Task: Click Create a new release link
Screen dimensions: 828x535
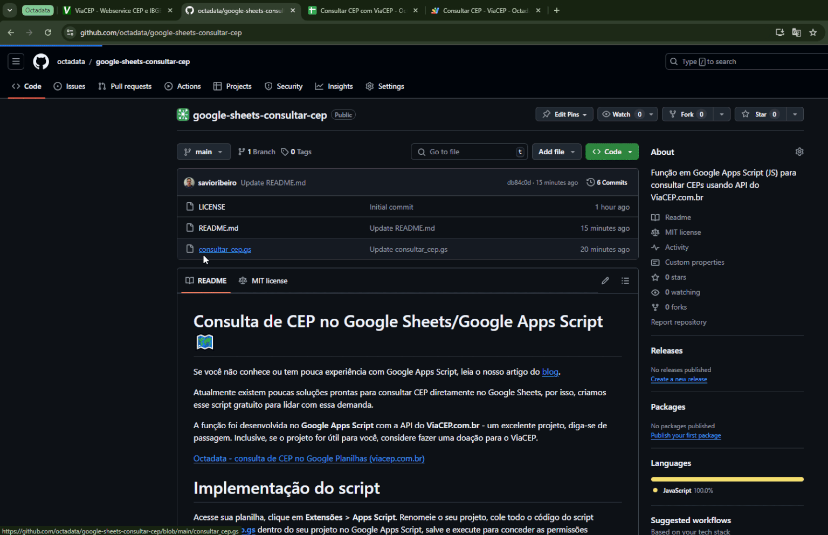Action: pyautogui.click(x=679, y=379)
